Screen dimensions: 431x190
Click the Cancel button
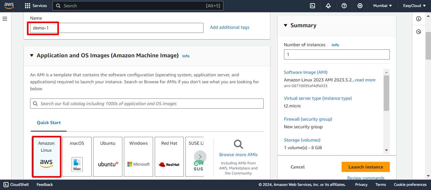pos(298,167)
